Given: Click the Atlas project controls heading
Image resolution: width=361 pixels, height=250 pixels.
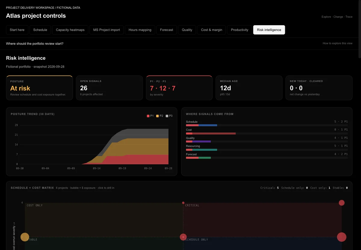Looking at the screenshot, I should pos(36,16).
